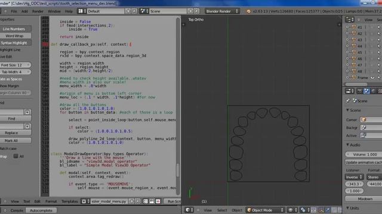Open properties editor type icon
382x214 pixels.
(350, 91)
